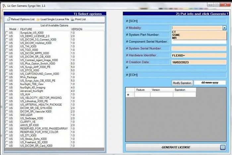The image size is (232, 155).
Task: Check the US_ALH checkbox
Action: tap(7, 94)
